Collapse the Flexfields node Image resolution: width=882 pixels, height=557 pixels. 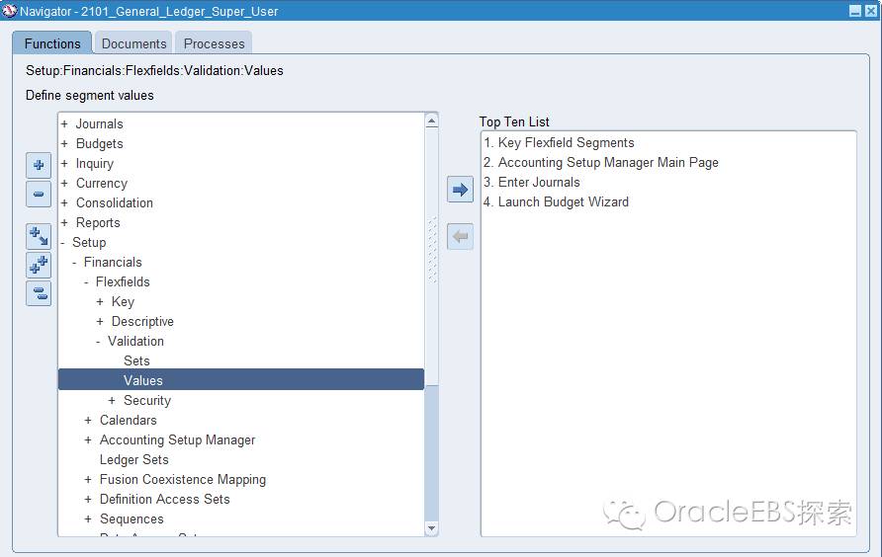click(x=86, y=282)
